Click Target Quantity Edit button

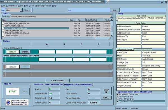[106, 98]
